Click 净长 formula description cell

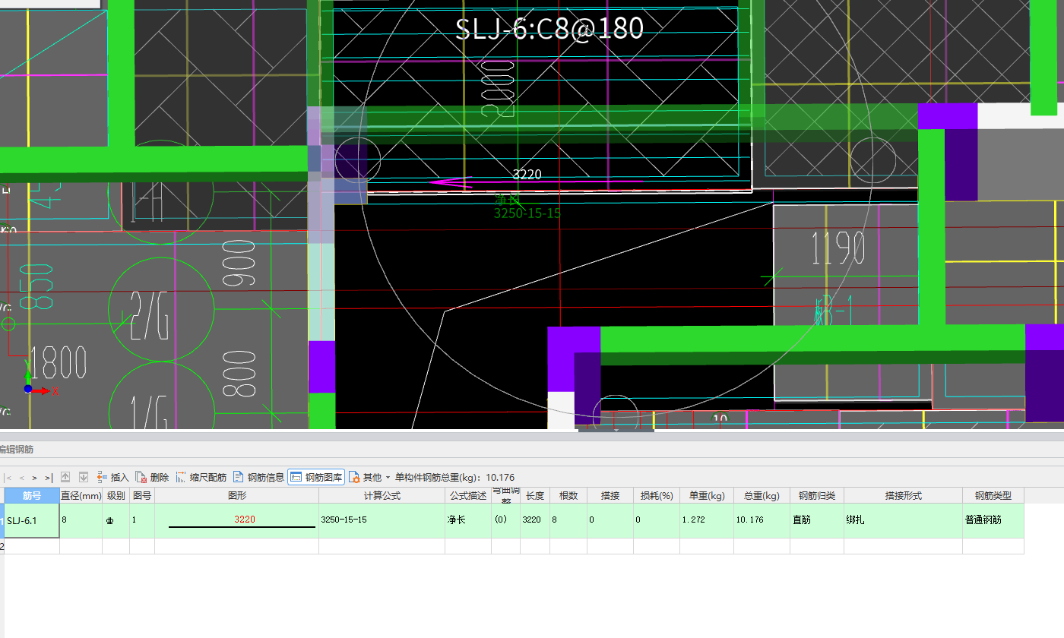click(x=468, y=520)
